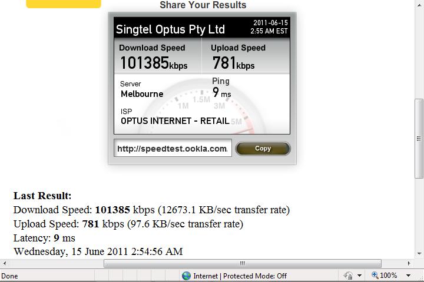Click the vertical scrollbar down arrow
This screenshot has height=282, width=424.
[419, 254]
